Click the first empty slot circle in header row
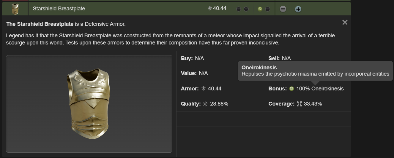This screenshot has height=158, width=394. coord(239,9)
